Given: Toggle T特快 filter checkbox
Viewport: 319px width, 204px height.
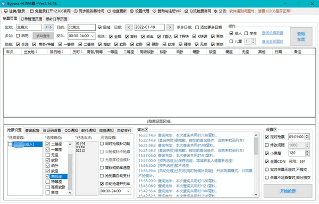Looking at the screenshot, I should pos(176,36).
